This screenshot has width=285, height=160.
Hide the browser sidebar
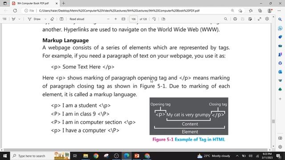click(280, 138)
